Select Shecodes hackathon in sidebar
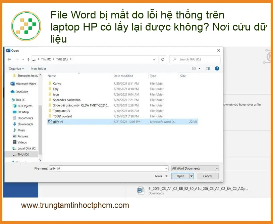 point(26,76)
